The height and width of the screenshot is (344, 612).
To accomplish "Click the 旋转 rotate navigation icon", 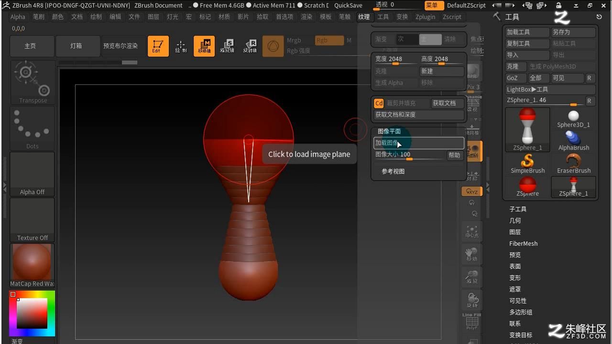I will coord(472,300).
